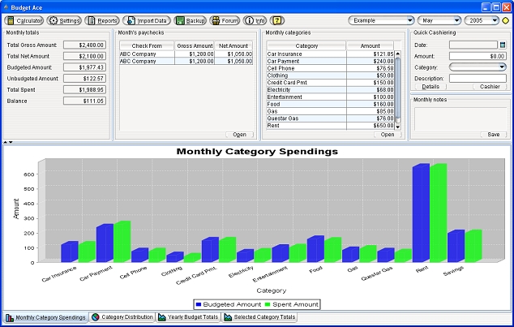Open the 2005 year dropdown

coord(481,20)
